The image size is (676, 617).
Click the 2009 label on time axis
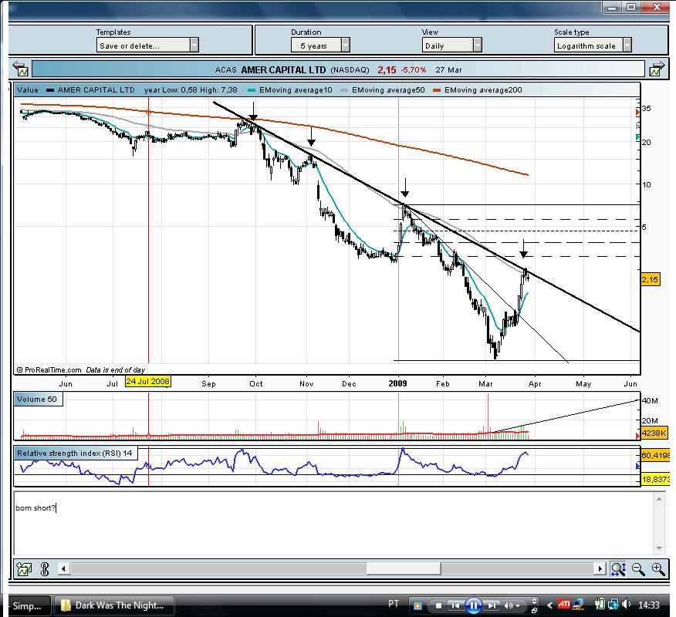[397, 383]
